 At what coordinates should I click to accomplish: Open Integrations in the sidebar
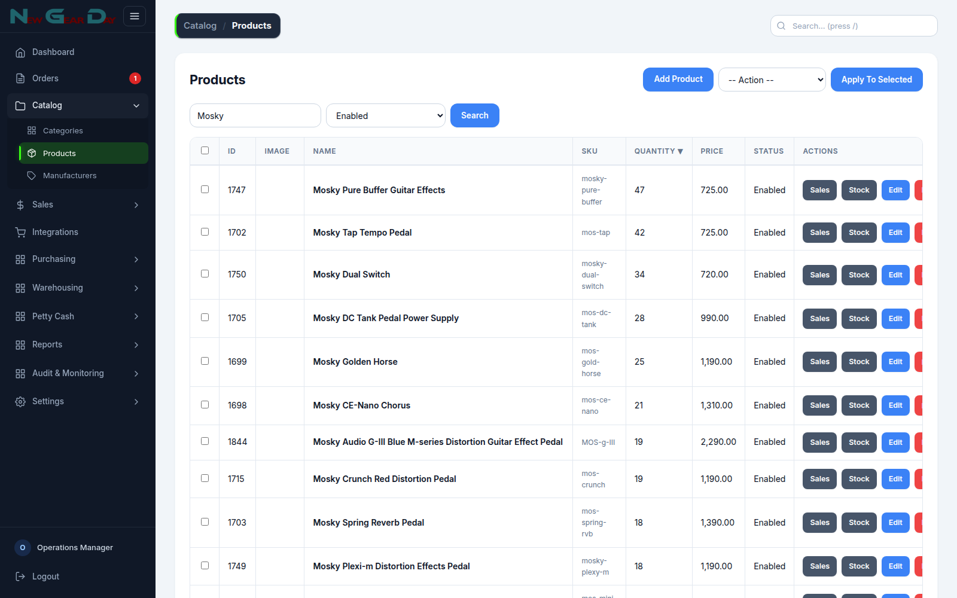[x=78, y=232]
